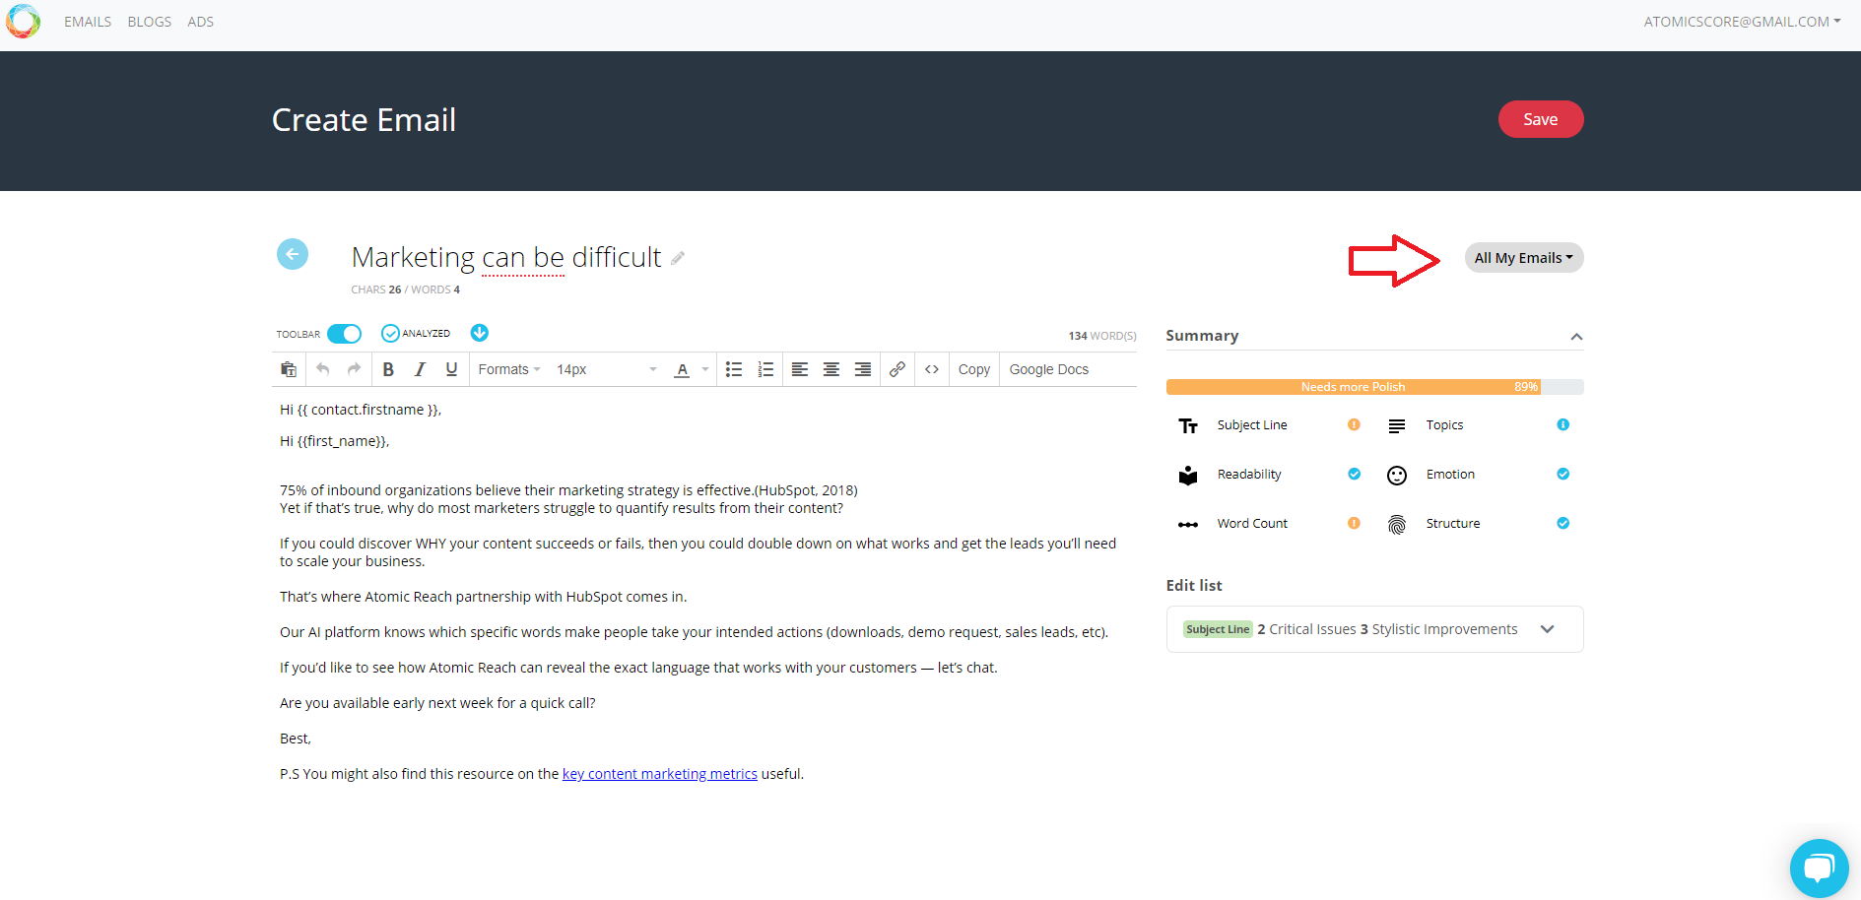Collapse the Summary panel
The width and height of the screenshot is (1861, 900).
[1576, 337]
